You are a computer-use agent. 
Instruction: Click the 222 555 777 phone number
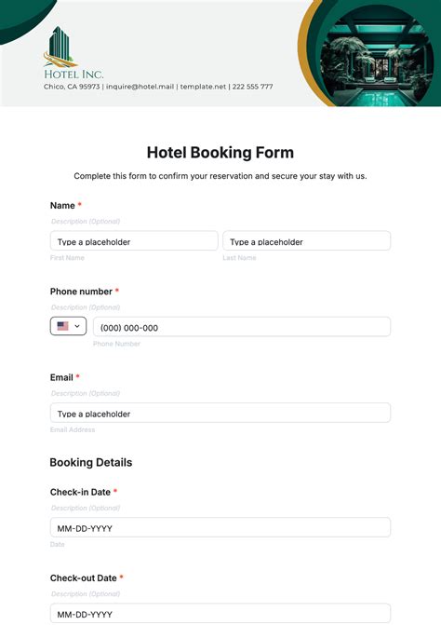[x=253, y=87]
